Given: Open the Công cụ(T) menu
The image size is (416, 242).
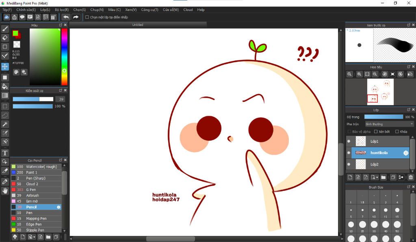Looking at the screenshot, I should [x=149, y=10].
